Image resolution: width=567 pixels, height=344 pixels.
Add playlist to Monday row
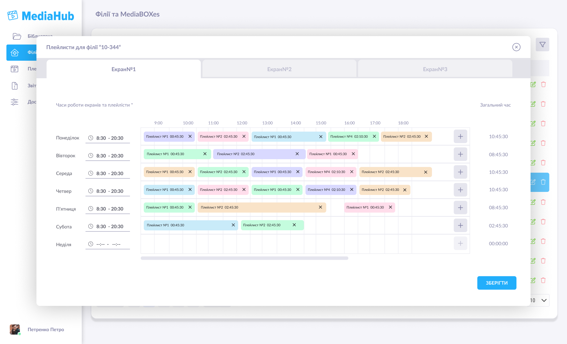(460, 137)
